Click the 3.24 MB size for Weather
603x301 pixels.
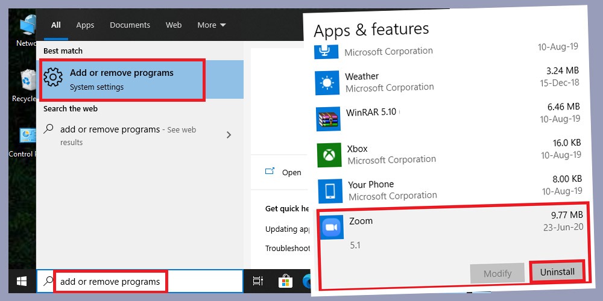tap(563, 70)
